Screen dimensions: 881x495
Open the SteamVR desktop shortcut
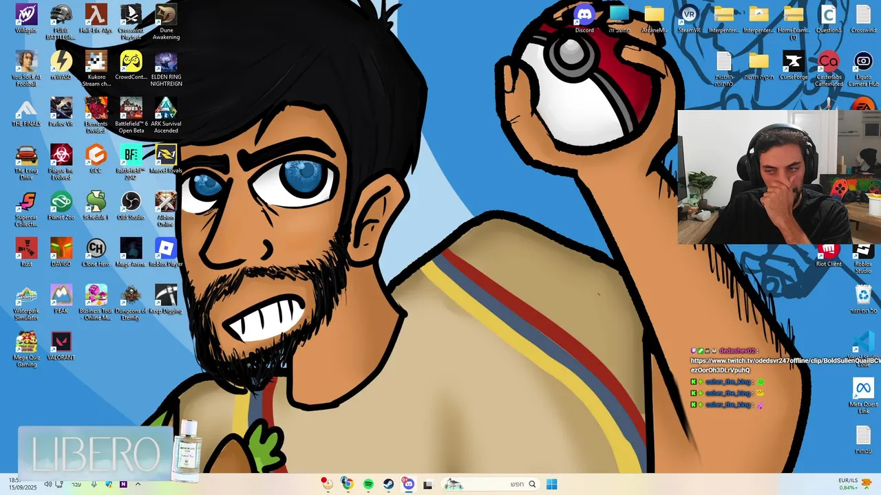point(689,19)
